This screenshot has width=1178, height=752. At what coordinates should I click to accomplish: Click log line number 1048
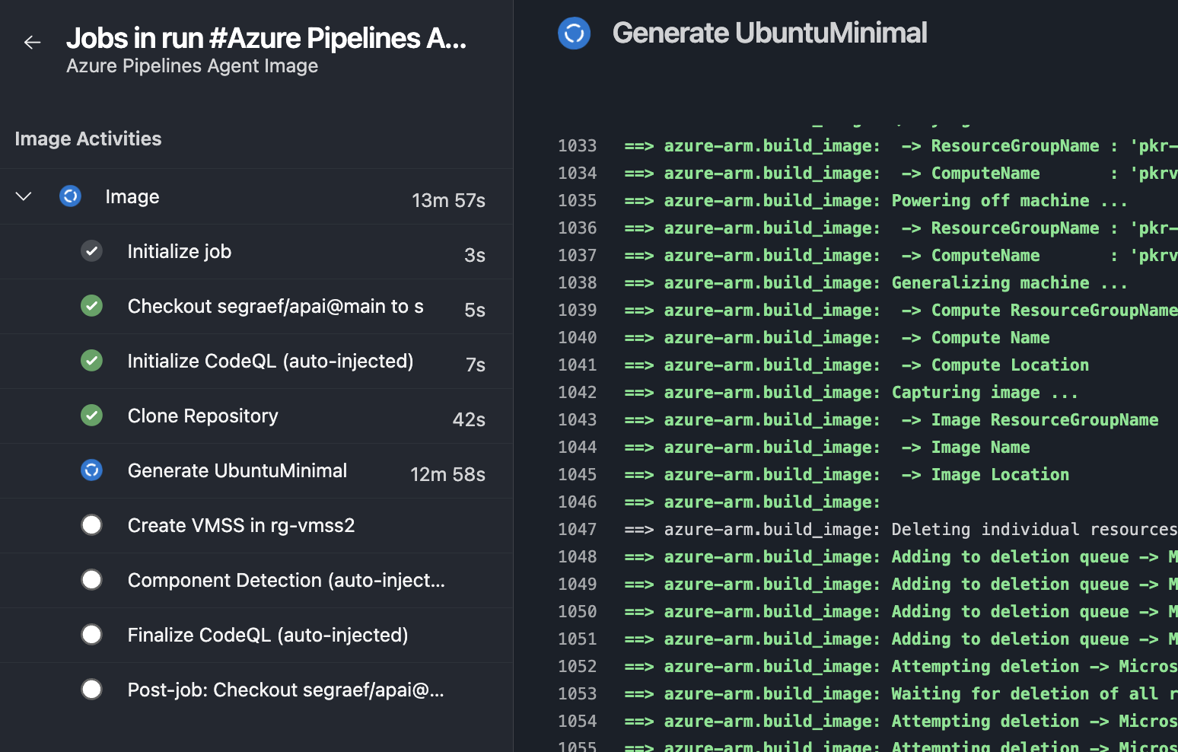coord(577,557)
